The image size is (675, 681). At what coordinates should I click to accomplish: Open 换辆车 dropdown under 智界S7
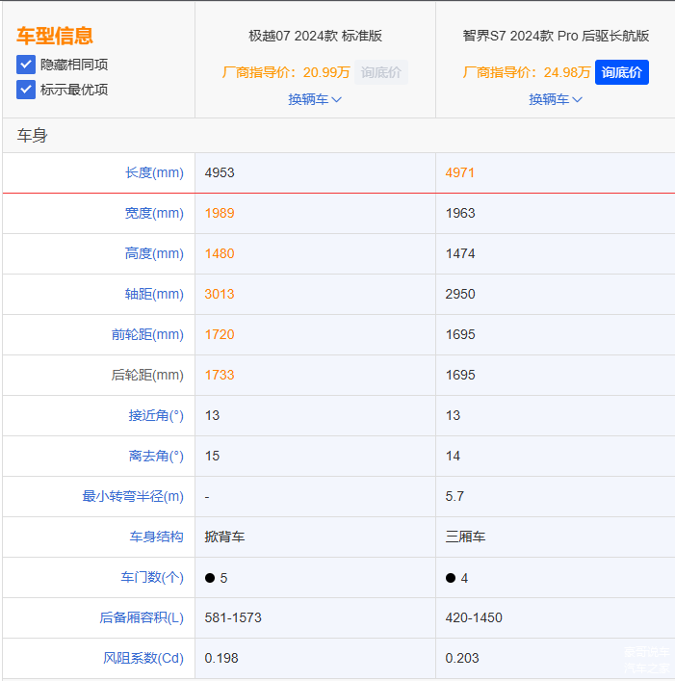[556, 99]
